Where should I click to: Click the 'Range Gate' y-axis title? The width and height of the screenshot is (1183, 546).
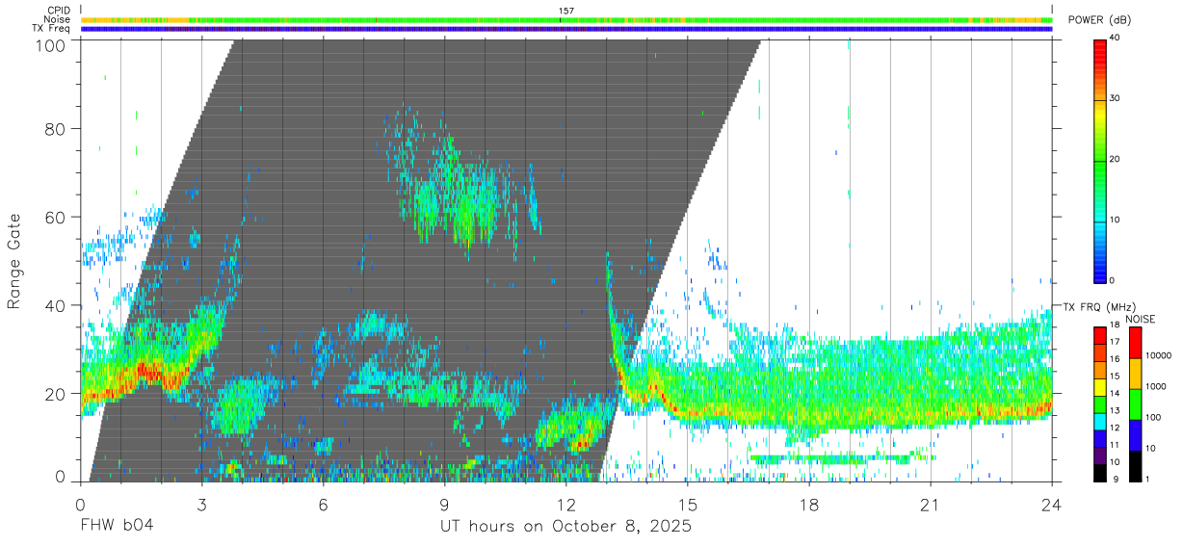(15, 261)
